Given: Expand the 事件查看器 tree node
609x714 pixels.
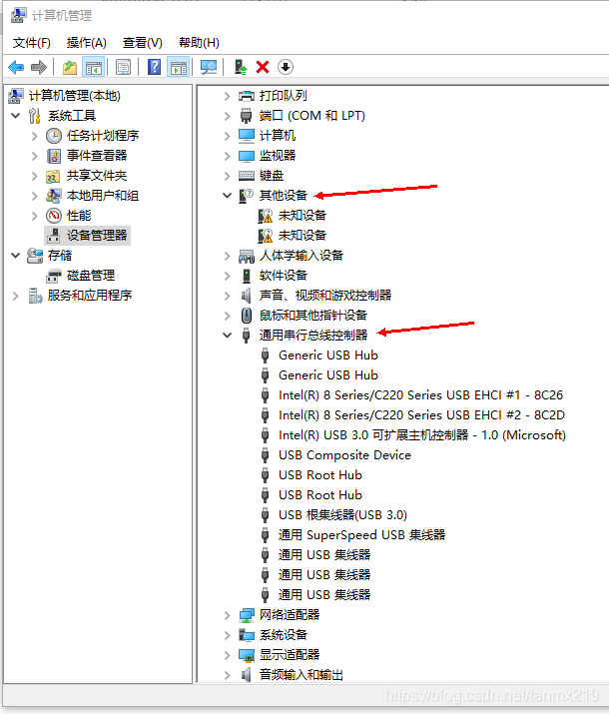Looking at the screenshot, I should (35, 156).
